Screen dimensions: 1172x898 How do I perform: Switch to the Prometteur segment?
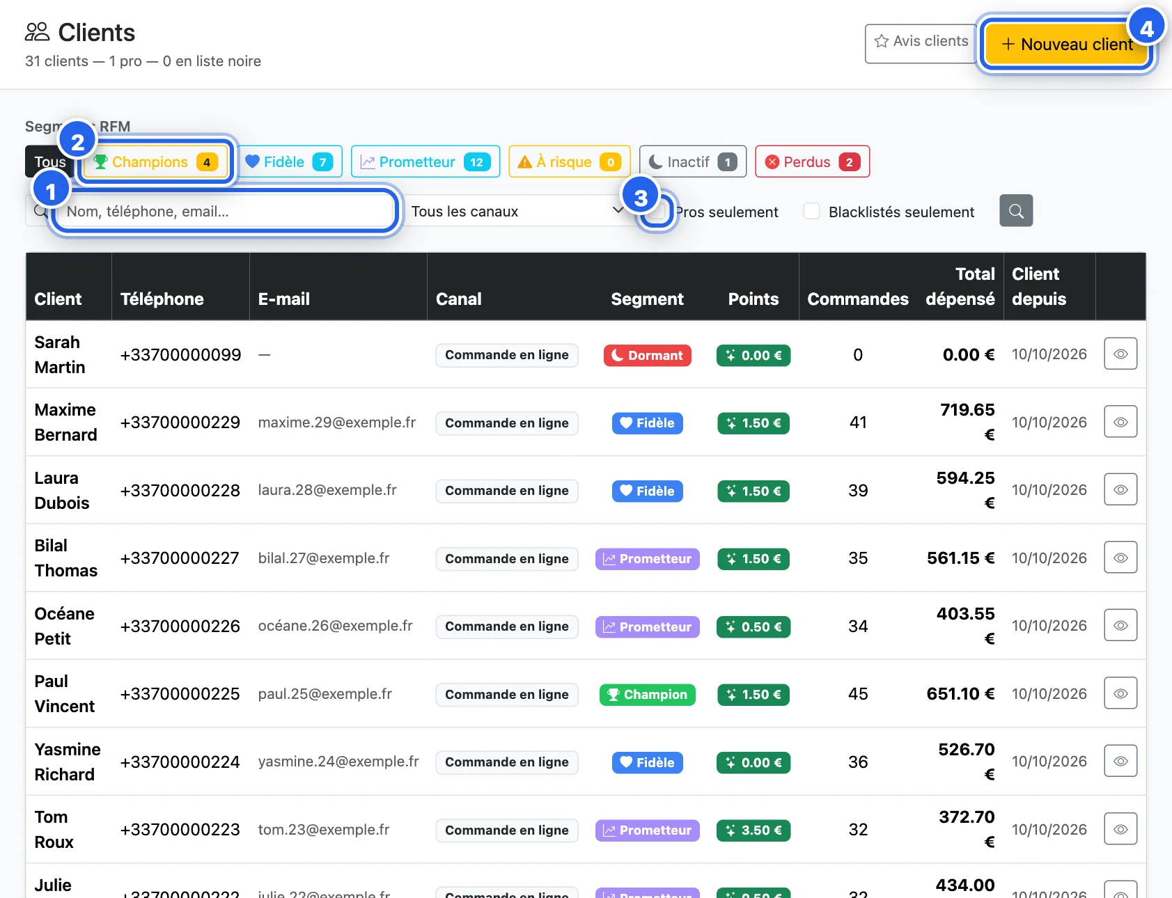(425, 162)
